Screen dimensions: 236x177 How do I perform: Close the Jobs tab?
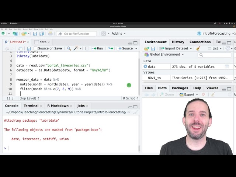coord(87,106)
